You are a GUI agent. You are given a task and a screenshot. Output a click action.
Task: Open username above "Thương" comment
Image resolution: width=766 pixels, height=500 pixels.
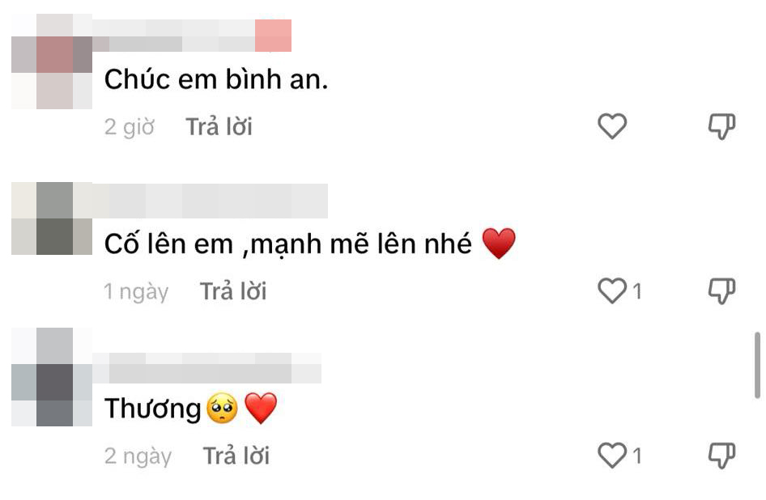click(x=206, y=367)
